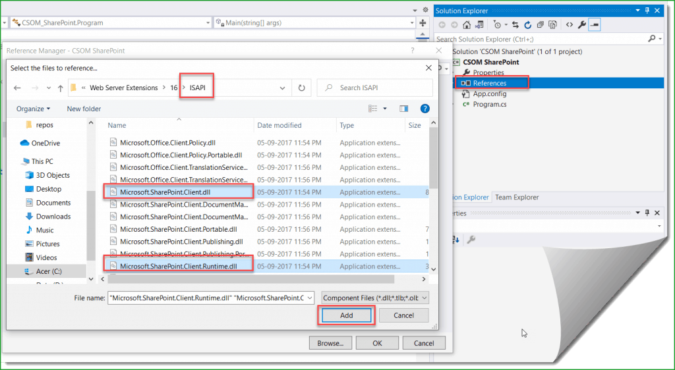This screenshot has width=675, height=370.
Task: Click Search Solution Explorer input box
Action: pos(541,39)
